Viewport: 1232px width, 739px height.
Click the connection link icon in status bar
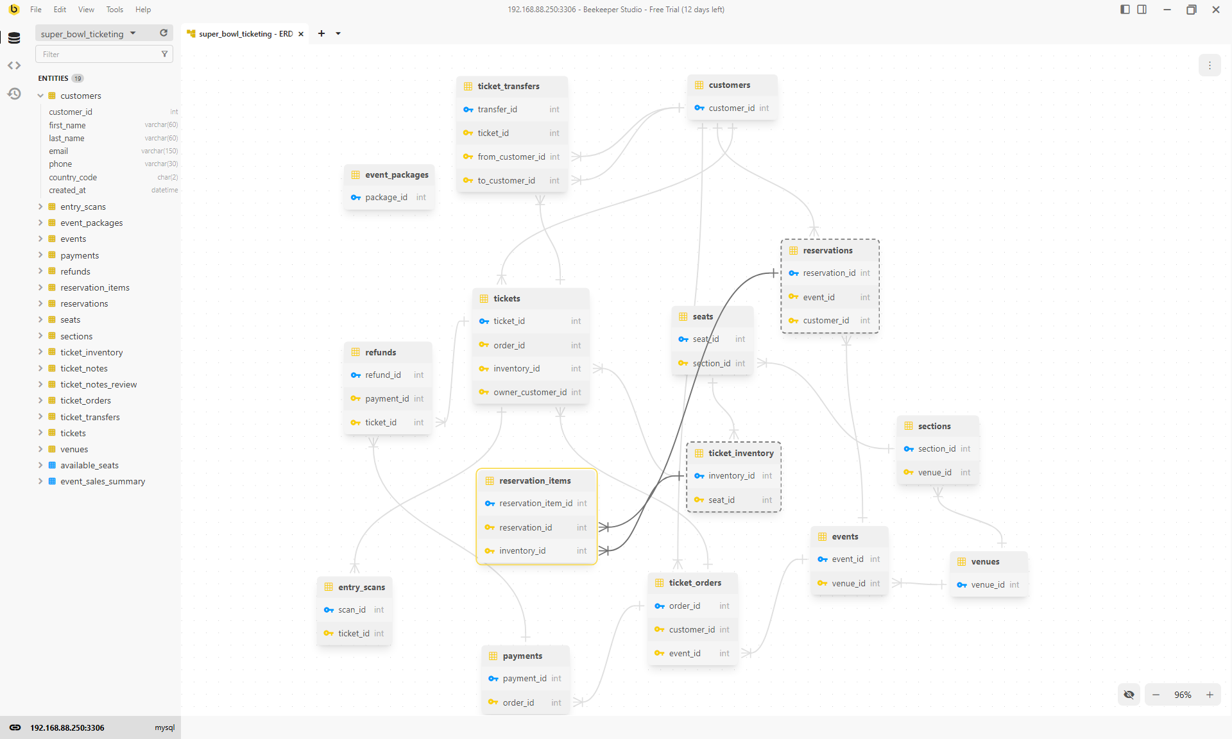pos(15,727)
